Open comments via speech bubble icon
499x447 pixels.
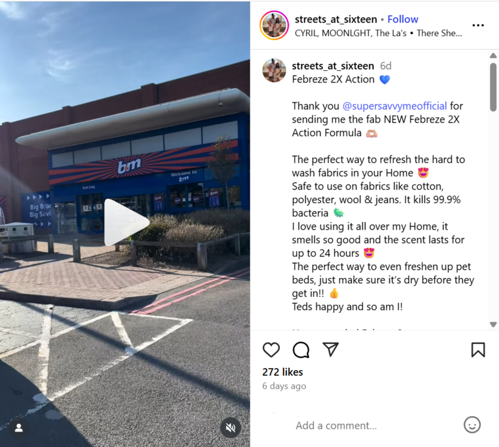(300, 350)
